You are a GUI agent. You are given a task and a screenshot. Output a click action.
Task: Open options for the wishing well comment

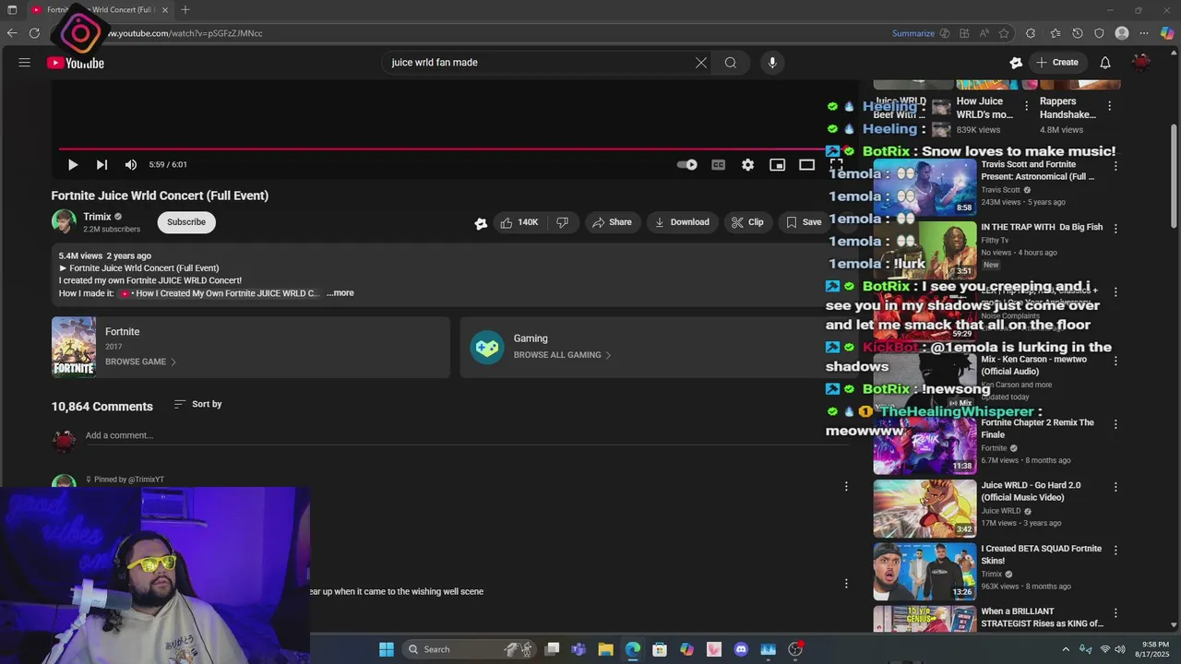[846, 583]
